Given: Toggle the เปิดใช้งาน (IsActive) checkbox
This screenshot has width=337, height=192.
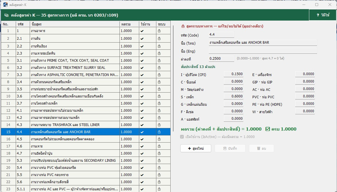Looking at the screenshot, I should 182,137.
